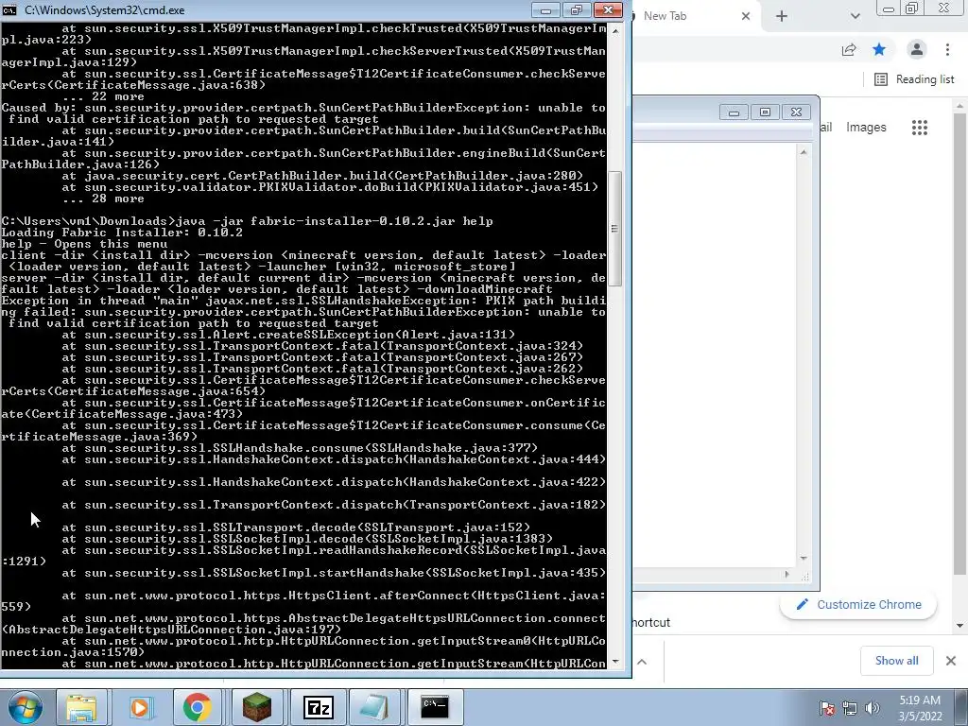Open the volume speaker tray icon

(872, 708)
